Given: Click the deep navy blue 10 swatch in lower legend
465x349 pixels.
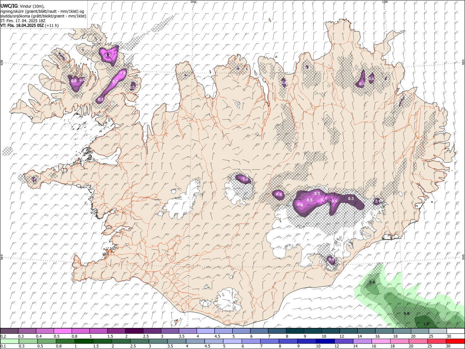Looking at the screenshot, I should 325,341.
